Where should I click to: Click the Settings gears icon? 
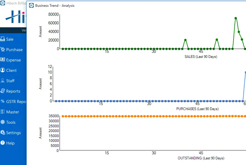(3, 133)
